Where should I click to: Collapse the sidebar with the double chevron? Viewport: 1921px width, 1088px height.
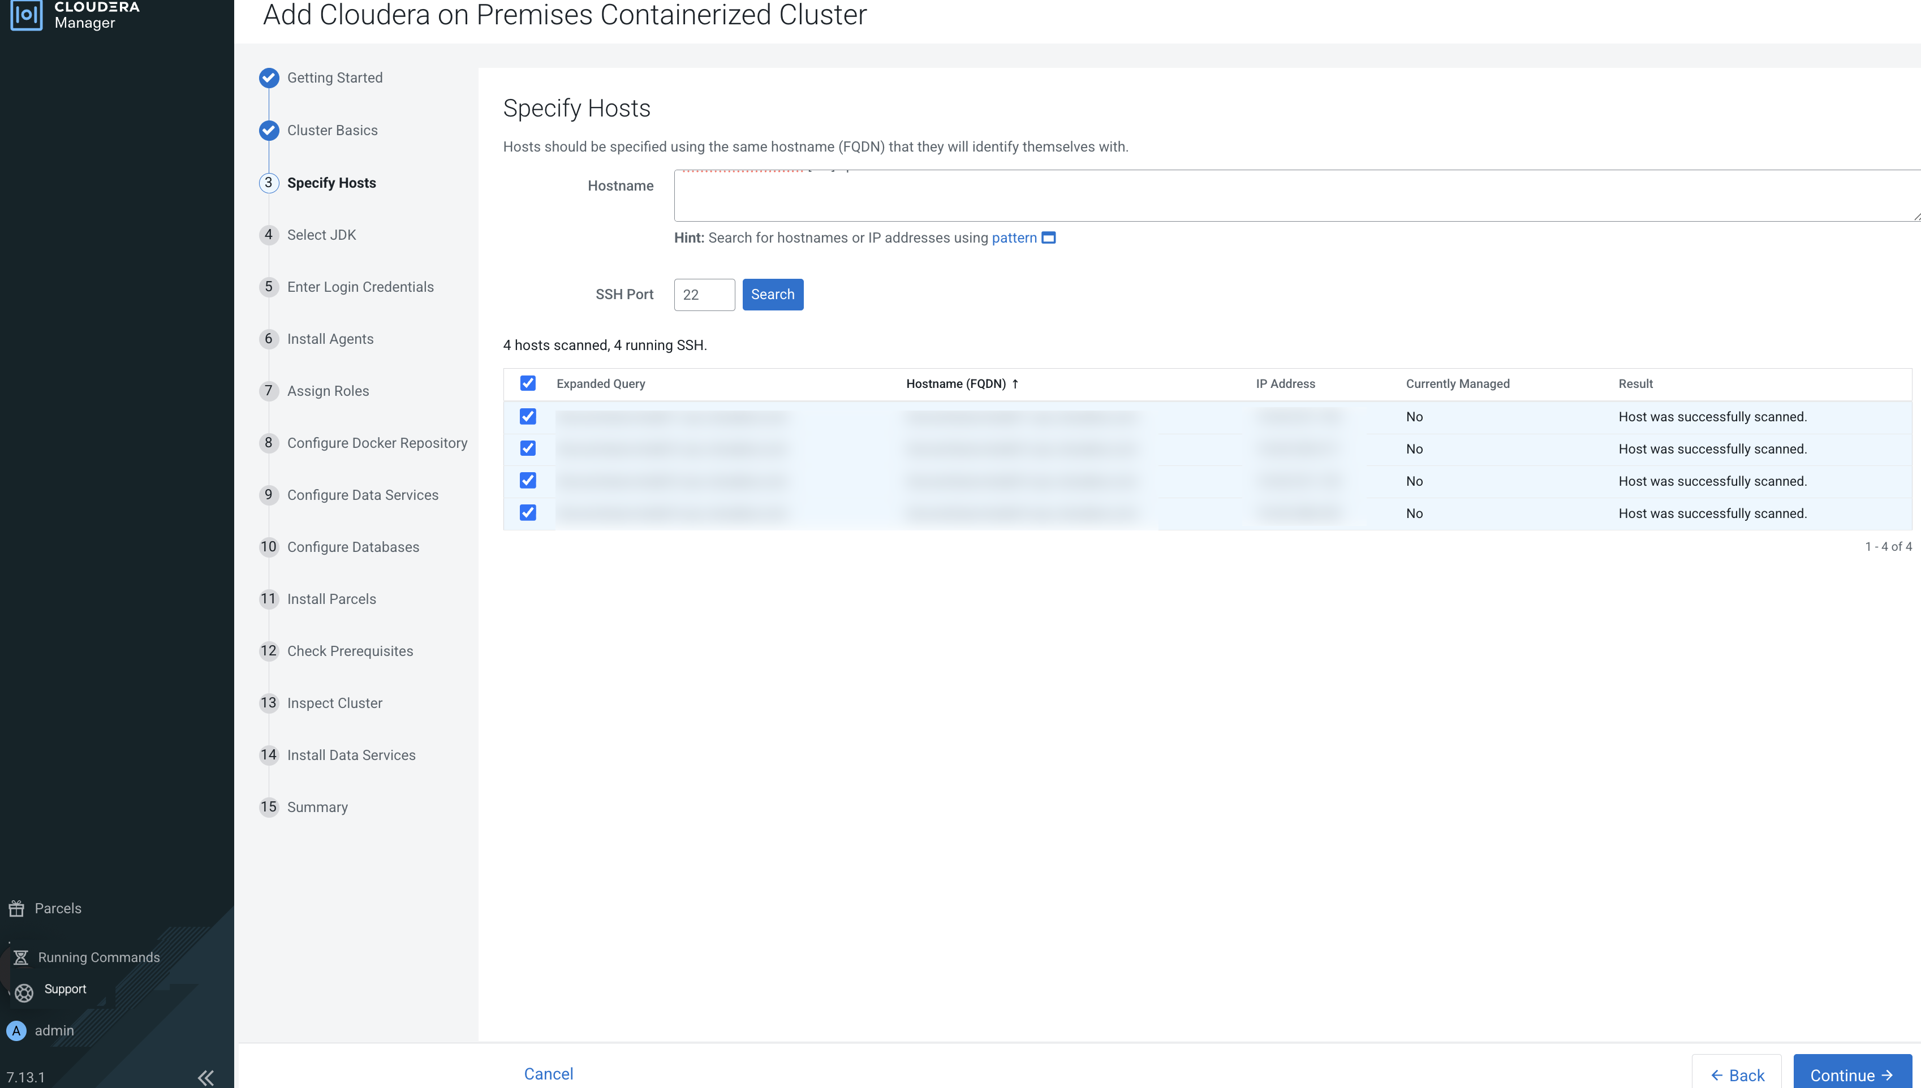click(205, 1077)
